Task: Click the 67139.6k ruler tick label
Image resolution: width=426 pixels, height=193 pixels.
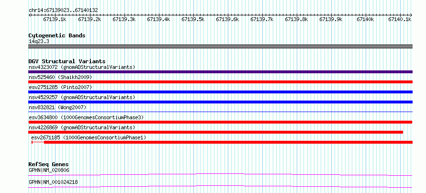Action: (227, 19)
